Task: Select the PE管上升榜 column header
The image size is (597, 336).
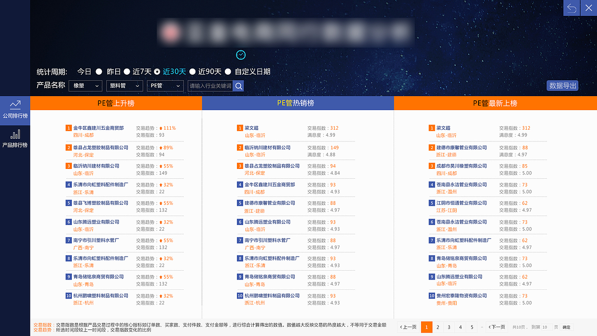Action: click(x=116, y=103)
